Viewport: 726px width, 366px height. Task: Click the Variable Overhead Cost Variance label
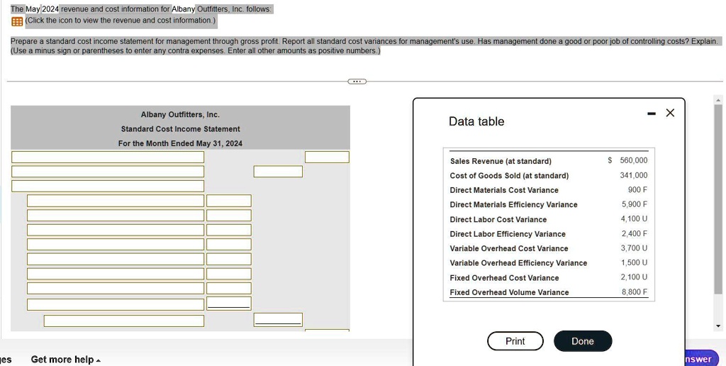coord(509,249)
